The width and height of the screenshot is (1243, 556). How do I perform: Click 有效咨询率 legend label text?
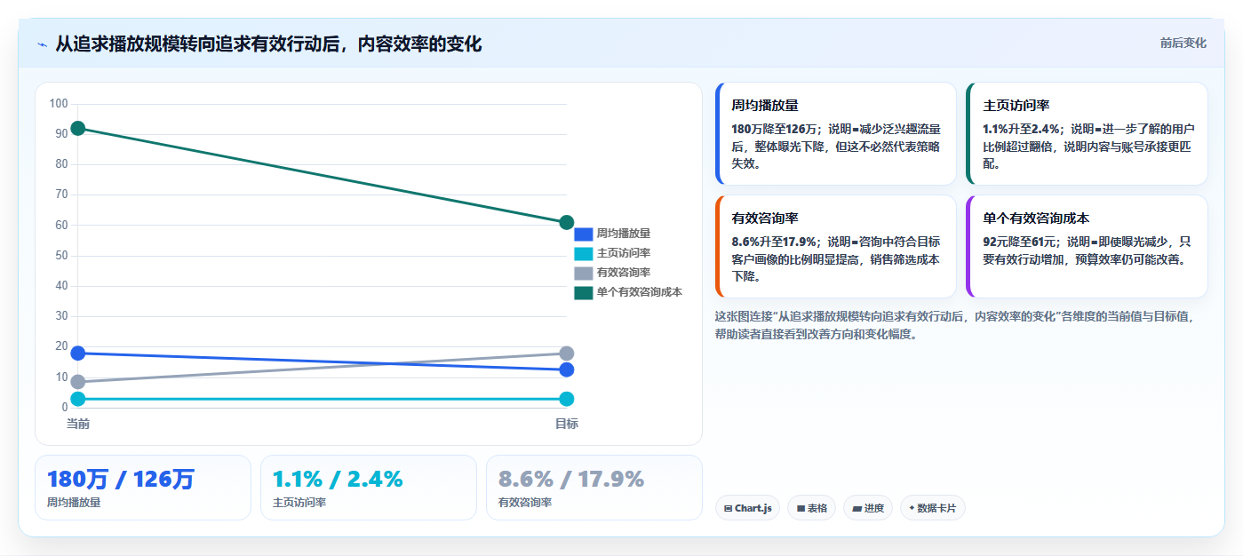coord(624,274)
